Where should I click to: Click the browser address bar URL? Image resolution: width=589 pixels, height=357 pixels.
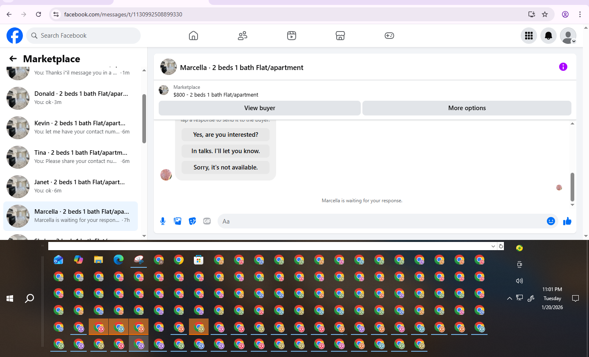pos(123,14)
